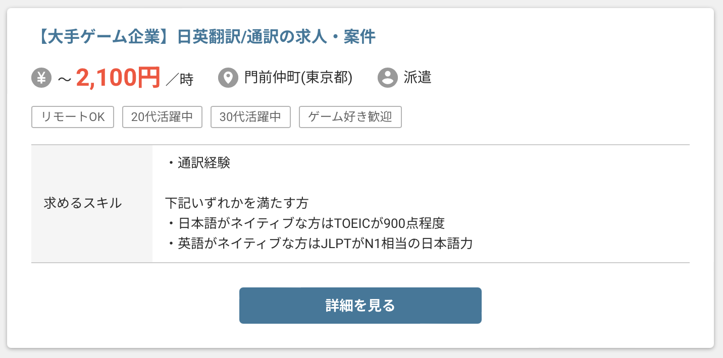This screenshot has height=358, width=723.
Task: Click the 門前仲町(東京都) location text
Action: click(298, 78)
